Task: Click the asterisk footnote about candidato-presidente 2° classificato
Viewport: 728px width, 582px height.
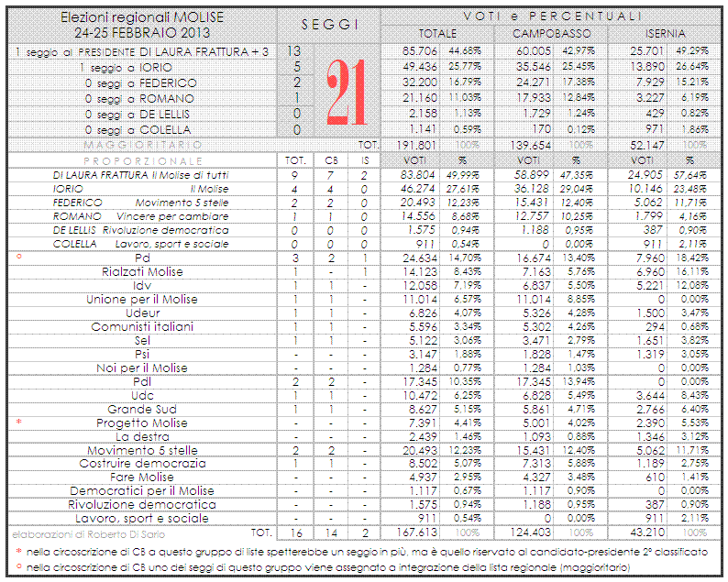Action: 362,553
